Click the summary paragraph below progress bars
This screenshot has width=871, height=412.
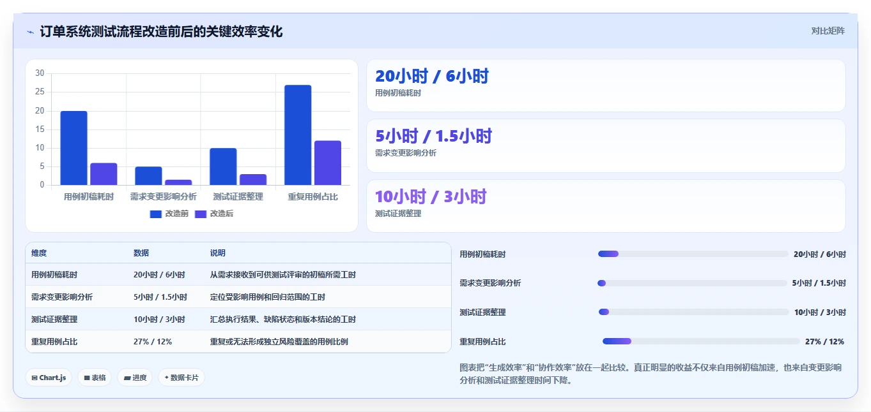(x=650, y=374)
